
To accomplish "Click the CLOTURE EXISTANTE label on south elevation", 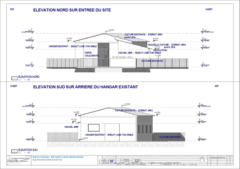I will point(170,137).
